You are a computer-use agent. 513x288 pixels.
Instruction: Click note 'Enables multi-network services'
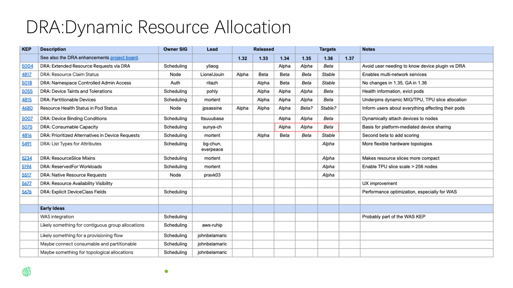[x=394, y=75]
